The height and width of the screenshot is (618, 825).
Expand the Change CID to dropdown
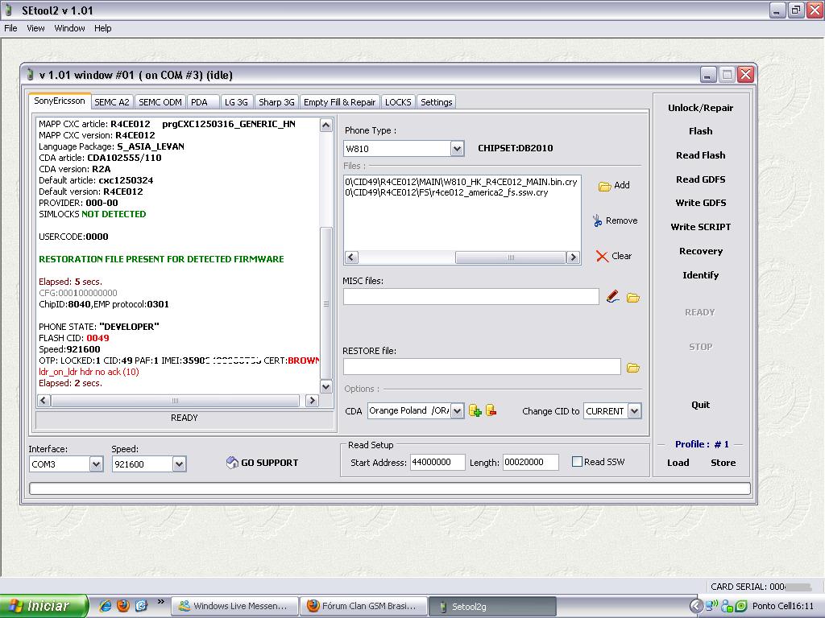[x=635, y=411]
